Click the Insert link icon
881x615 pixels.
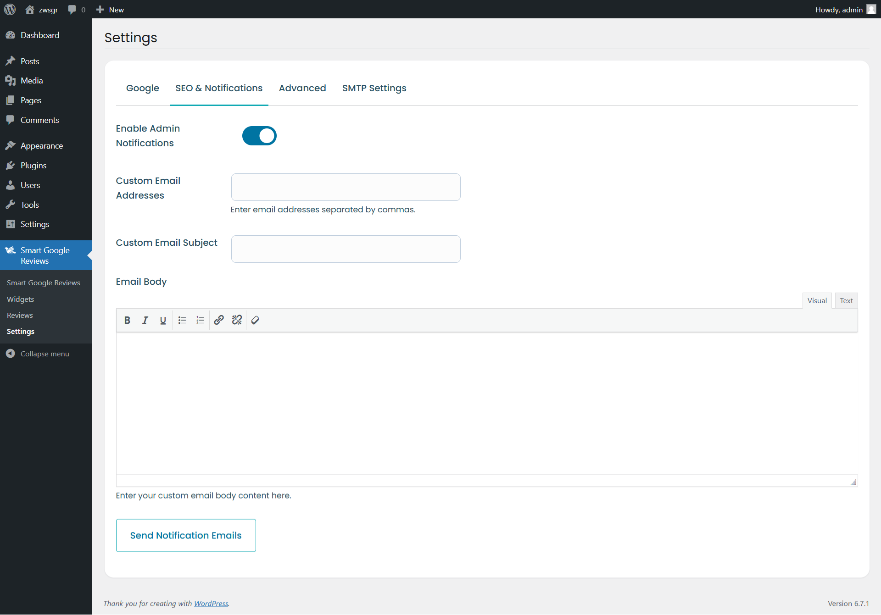click(x=219, y=320)
